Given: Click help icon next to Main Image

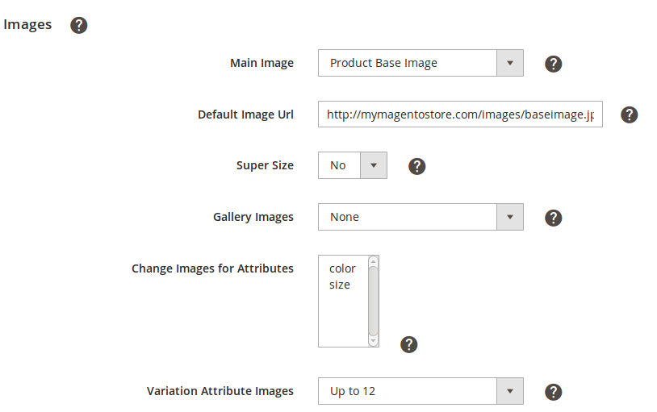Looking at the screenshot, I should click(553, 64).
